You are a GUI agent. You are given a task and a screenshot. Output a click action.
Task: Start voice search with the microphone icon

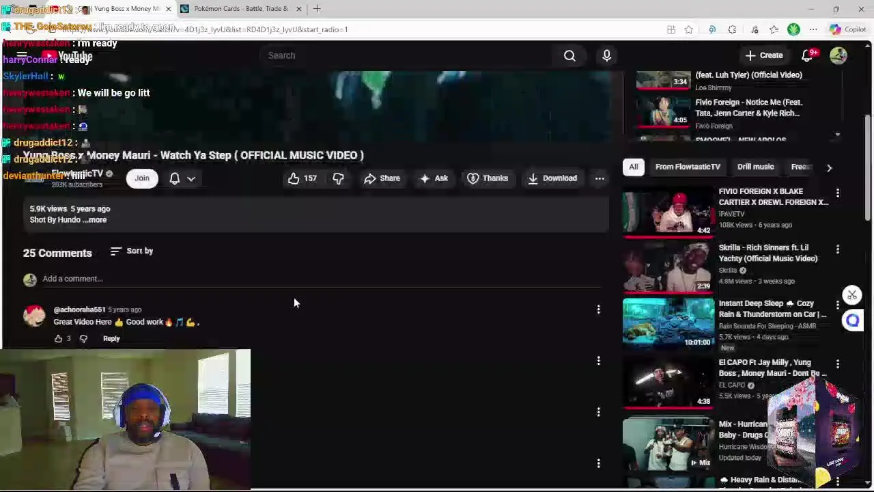point(606,55)
